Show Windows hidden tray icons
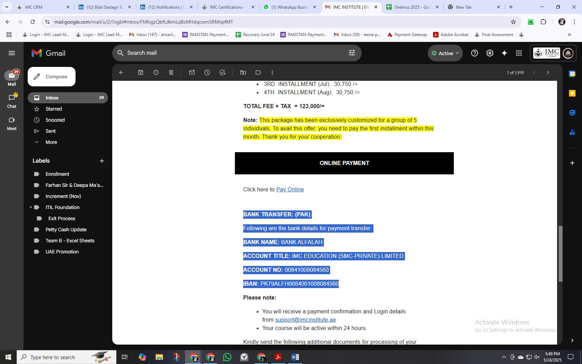This screenshot has width=582, height=364. pyautogui.click(x=504, y=357)
